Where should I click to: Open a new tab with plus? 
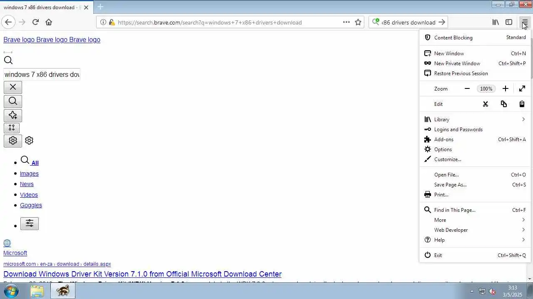point(100,7)
